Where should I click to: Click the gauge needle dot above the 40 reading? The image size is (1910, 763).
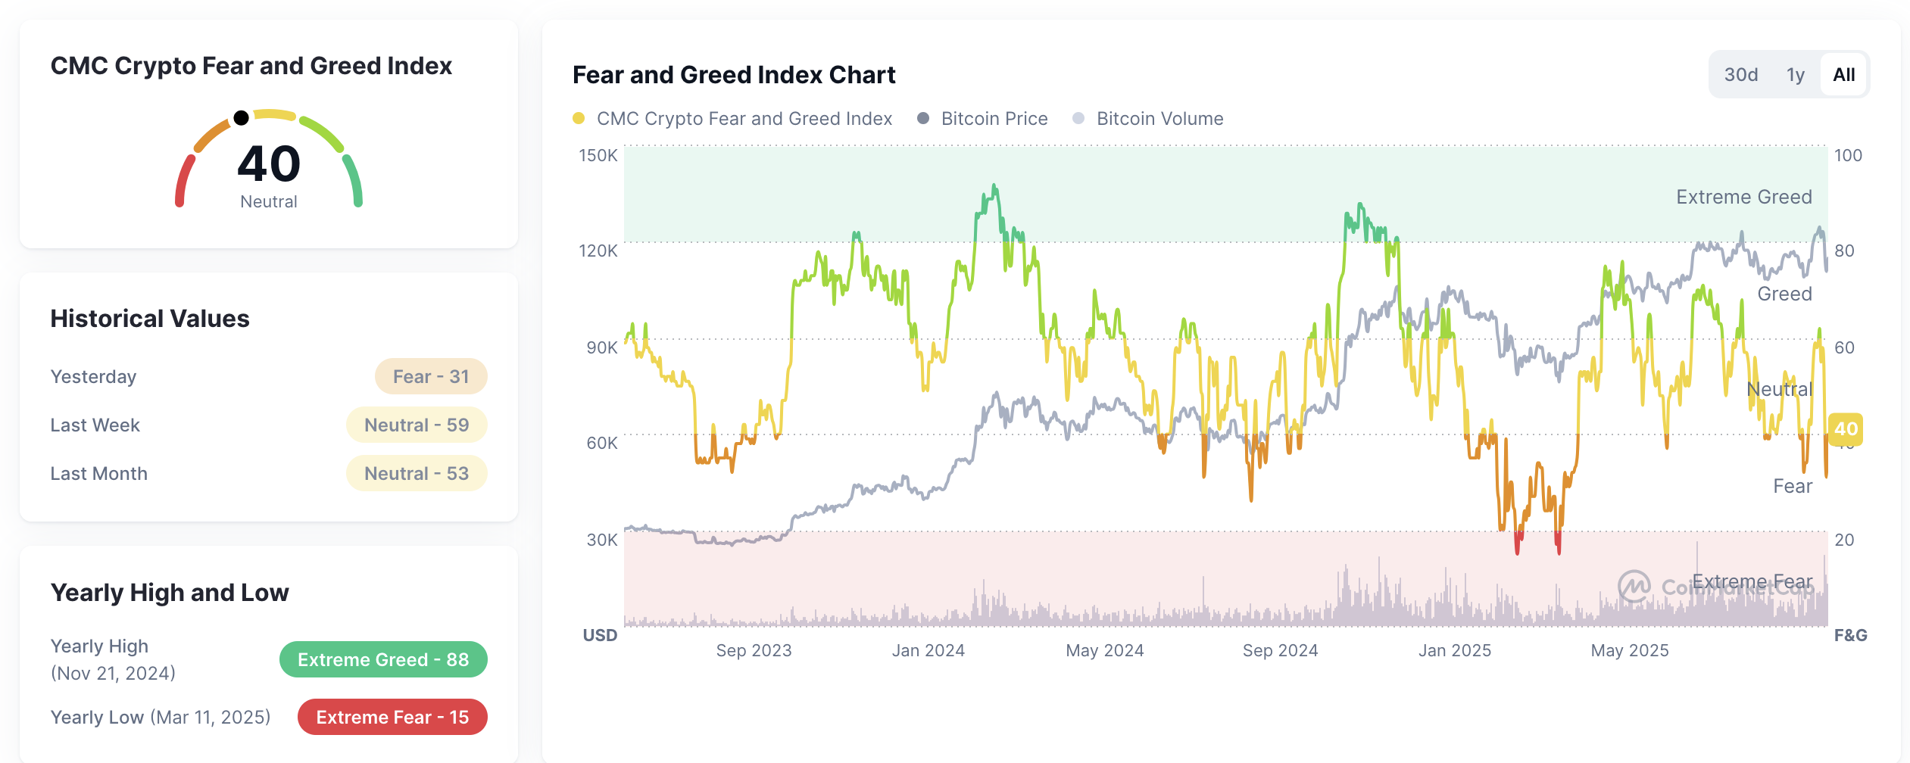click(x=242, y=119)
